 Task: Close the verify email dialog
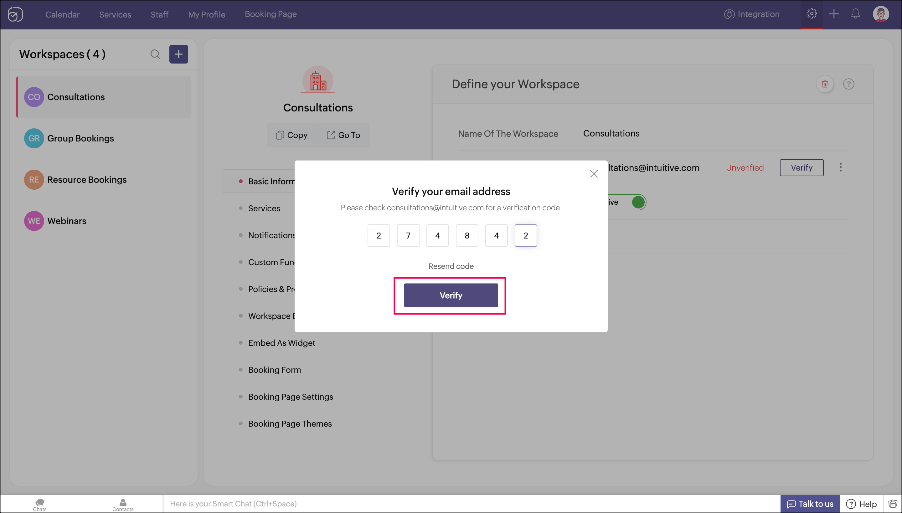click(594, 174)
